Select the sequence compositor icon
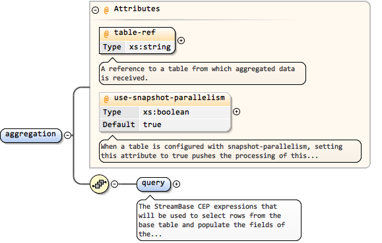The height and width of the screenshot is (243, 382). pos(99,184)
